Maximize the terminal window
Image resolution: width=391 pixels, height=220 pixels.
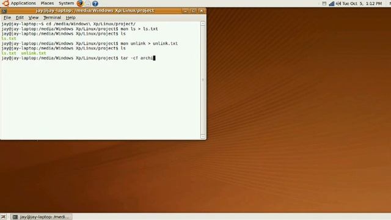pos(193,11)
